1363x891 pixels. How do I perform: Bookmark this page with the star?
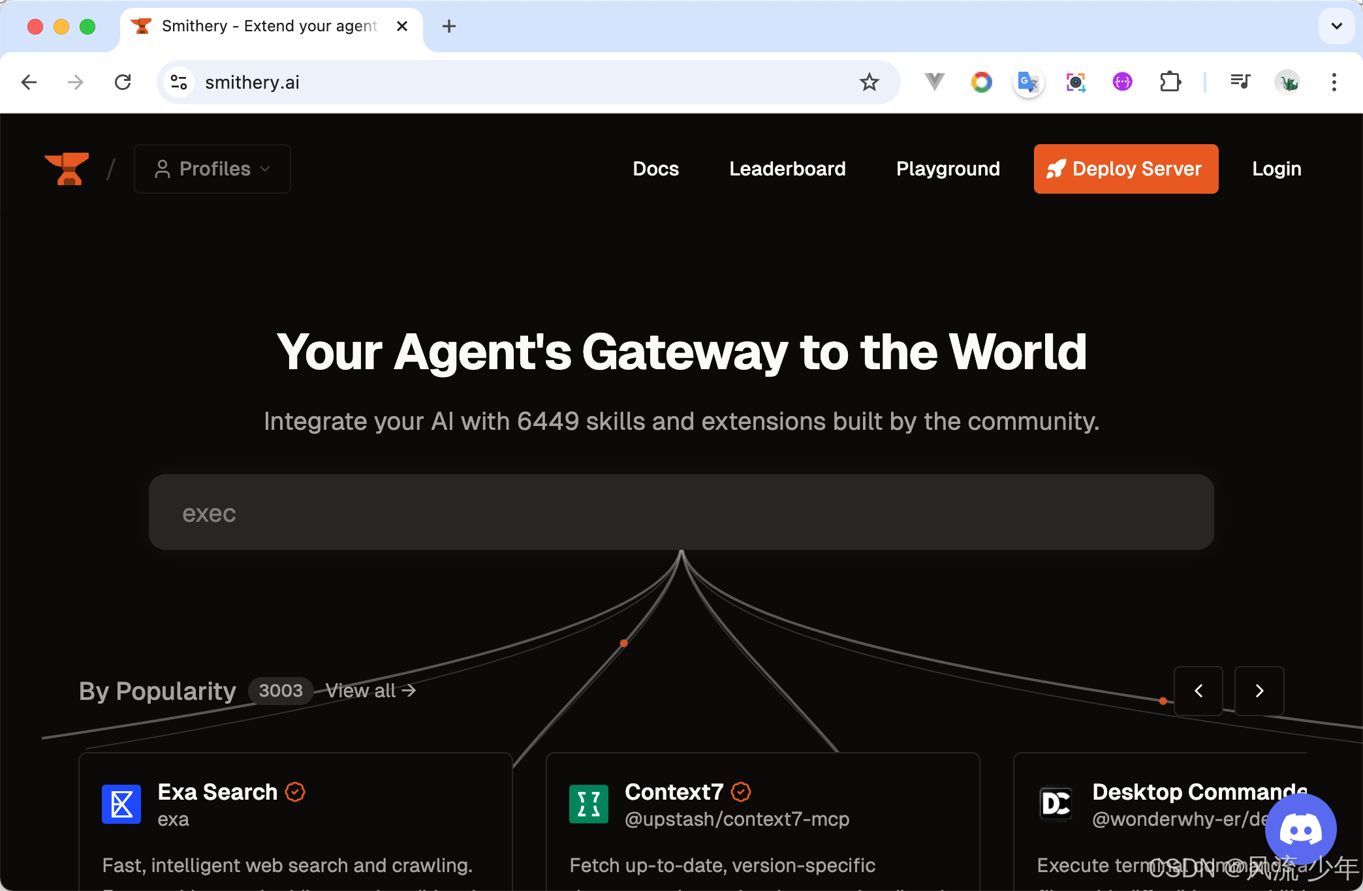[869, 82]
